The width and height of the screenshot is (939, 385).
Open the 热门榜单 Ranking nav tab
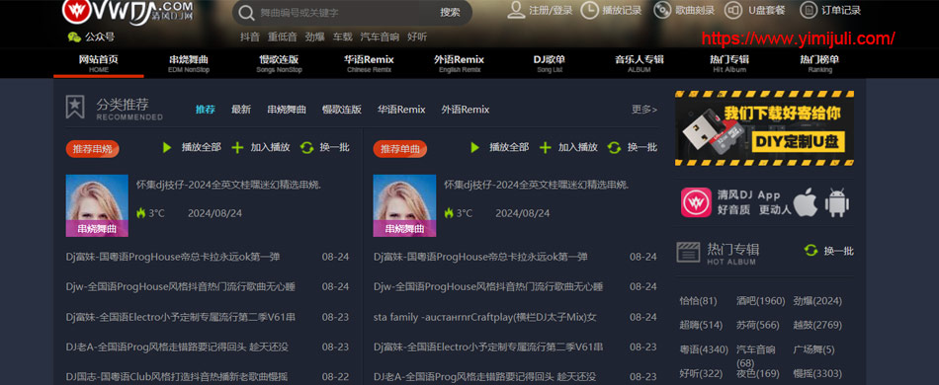[819, 63]
